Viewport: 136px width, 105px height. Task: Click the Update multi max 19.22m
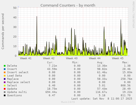coord(127,92)
